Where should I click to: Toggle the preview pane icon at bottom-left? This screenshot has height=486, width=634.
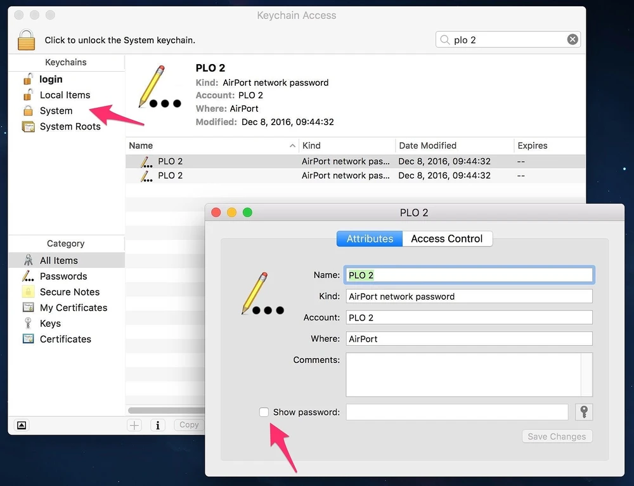pyautogui.click(x=22, y=425)
